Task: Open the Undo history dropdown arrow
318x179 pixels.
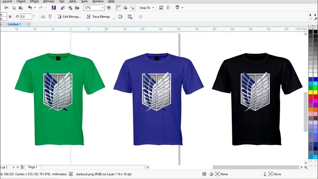Action: click(x=35, y=8)
